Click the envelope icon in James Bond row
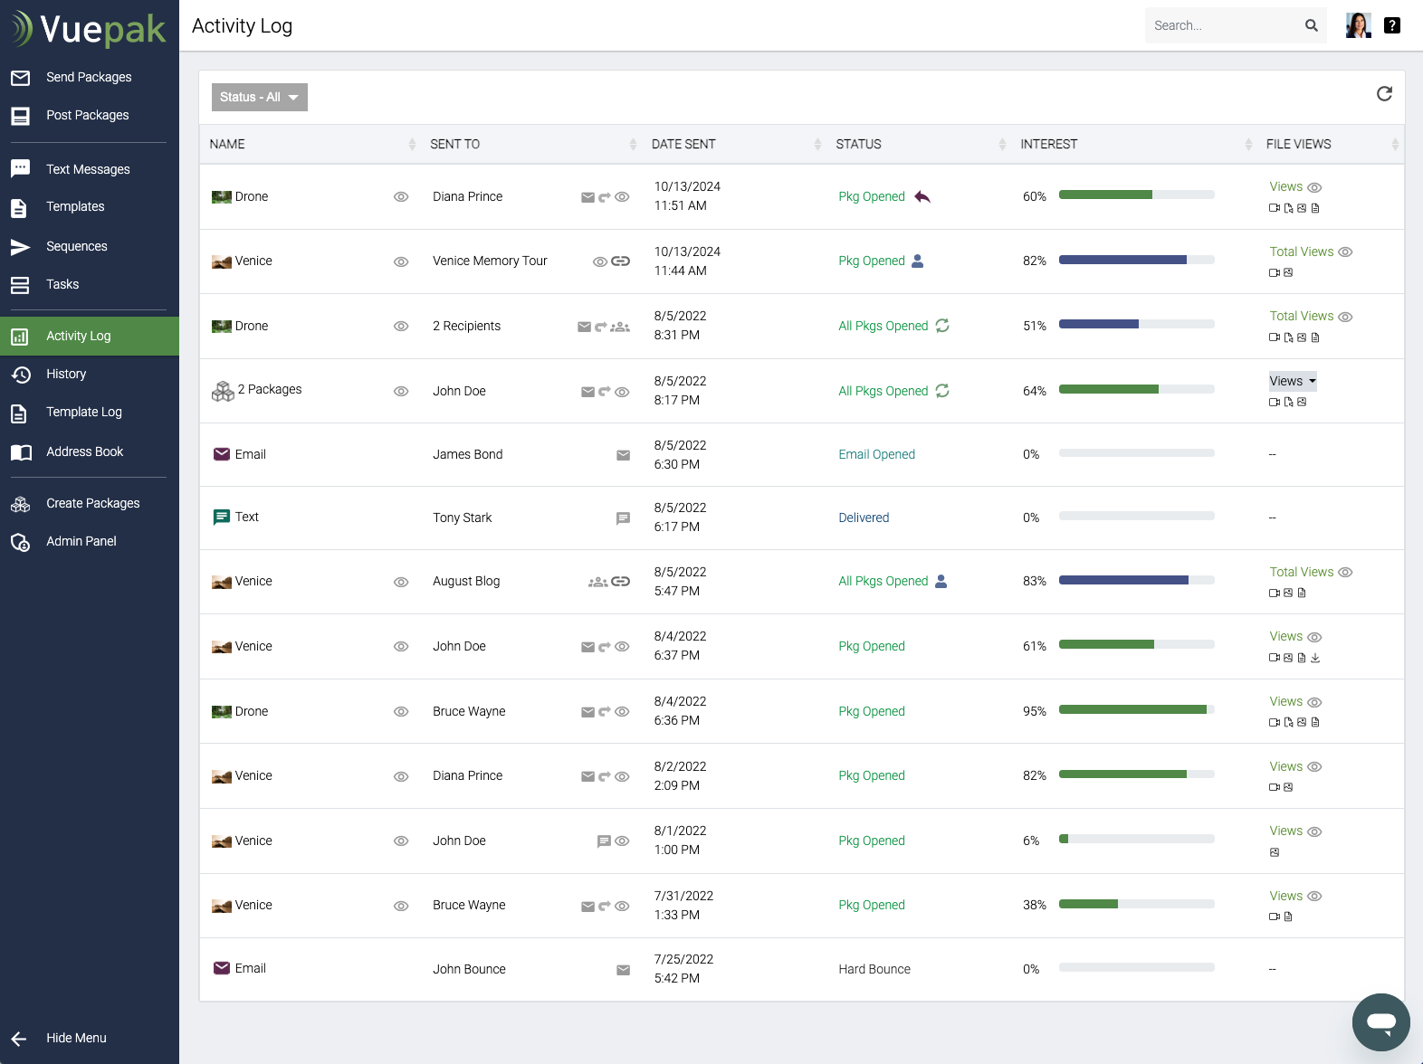The height and width of the screenshot is (1064, 1423). click(623, 455)
